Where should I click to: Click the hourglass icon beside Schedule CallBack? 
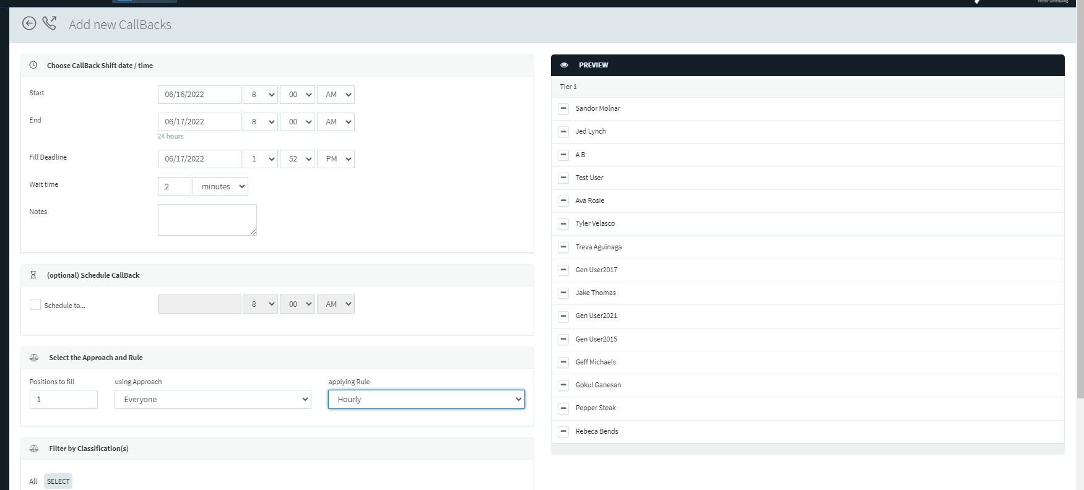33,275
